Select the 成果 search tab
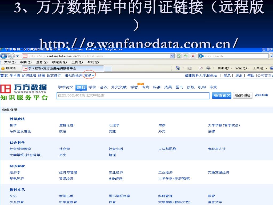Screen dimensions: 273x205 coord(168,87)
